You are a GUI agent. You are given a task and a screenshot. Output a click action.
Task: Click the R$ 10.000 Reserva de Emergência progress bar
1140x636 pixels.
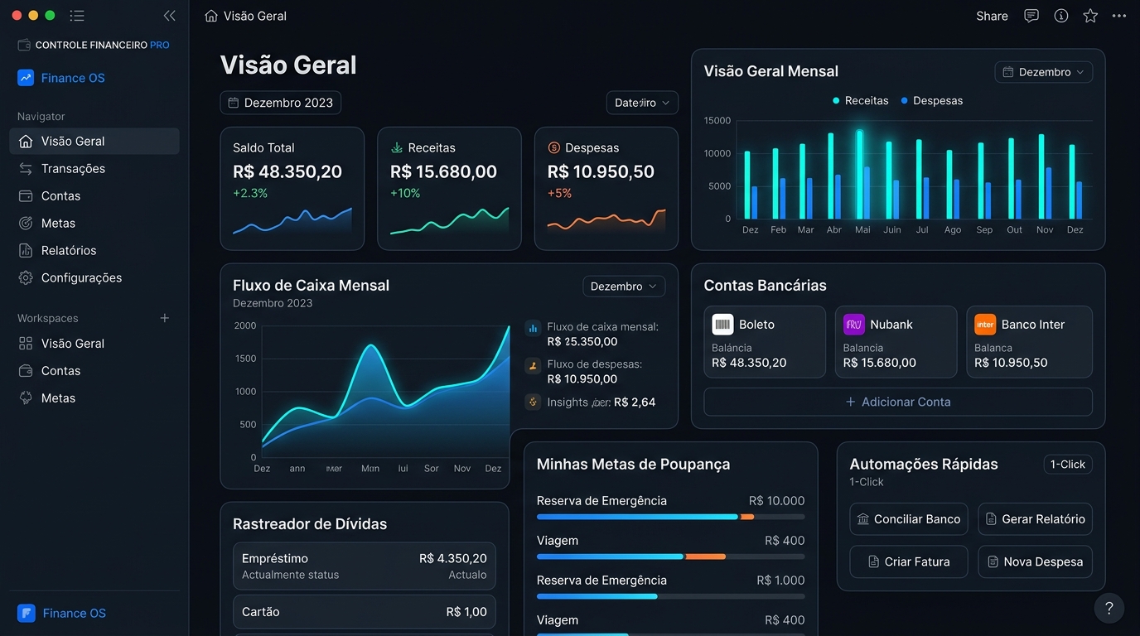[670, 517]
